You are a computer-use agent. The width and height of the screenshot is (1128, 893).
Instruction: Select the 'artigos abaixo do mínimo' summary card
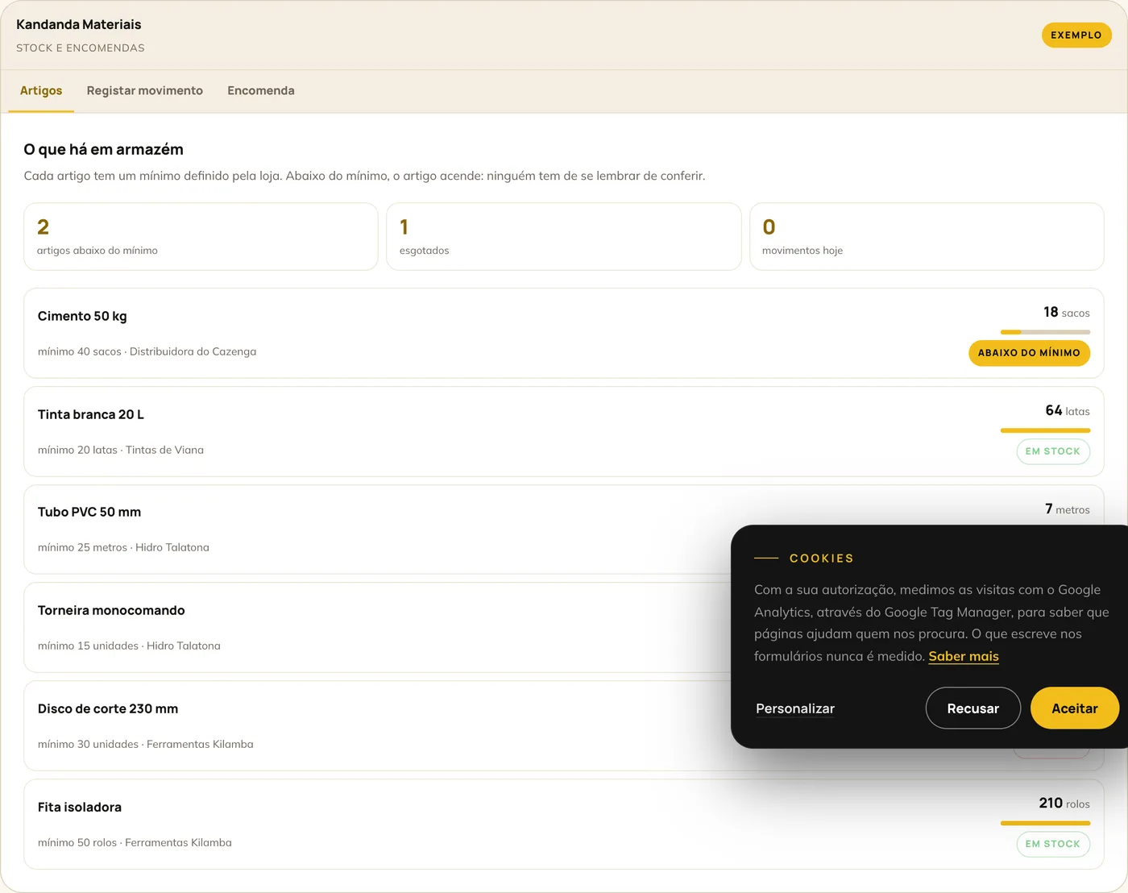coord(201,237)
